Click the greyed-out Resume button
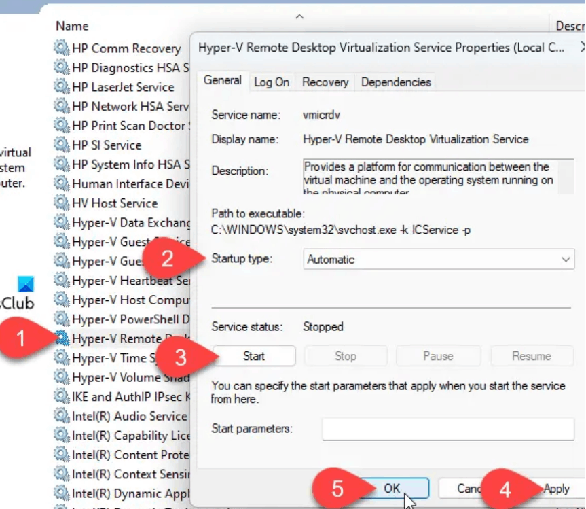The height and width of the screenshot is (509, 586). tap(532, 356)
